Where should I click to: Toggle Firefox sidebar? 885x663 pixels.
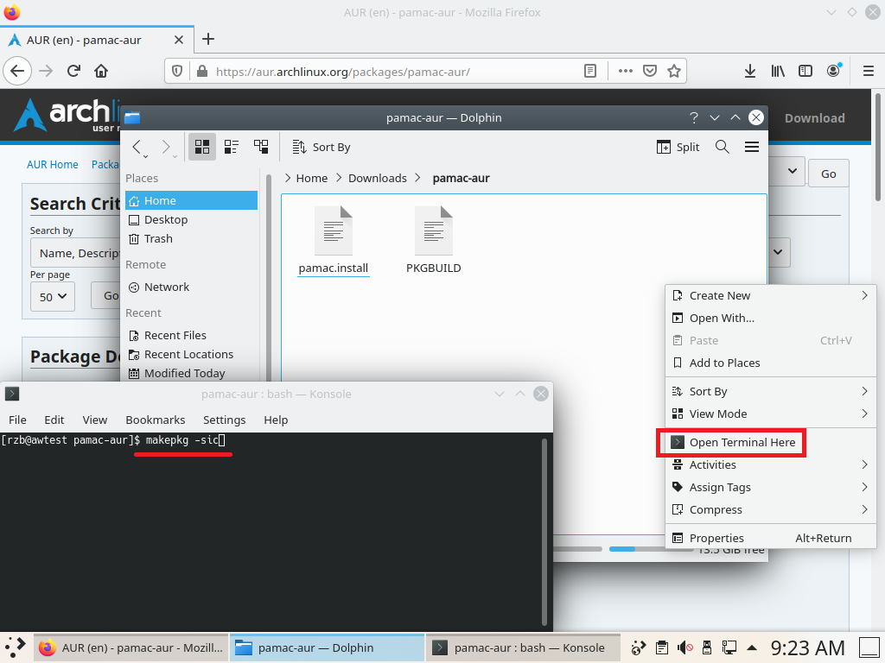[805, 71]
